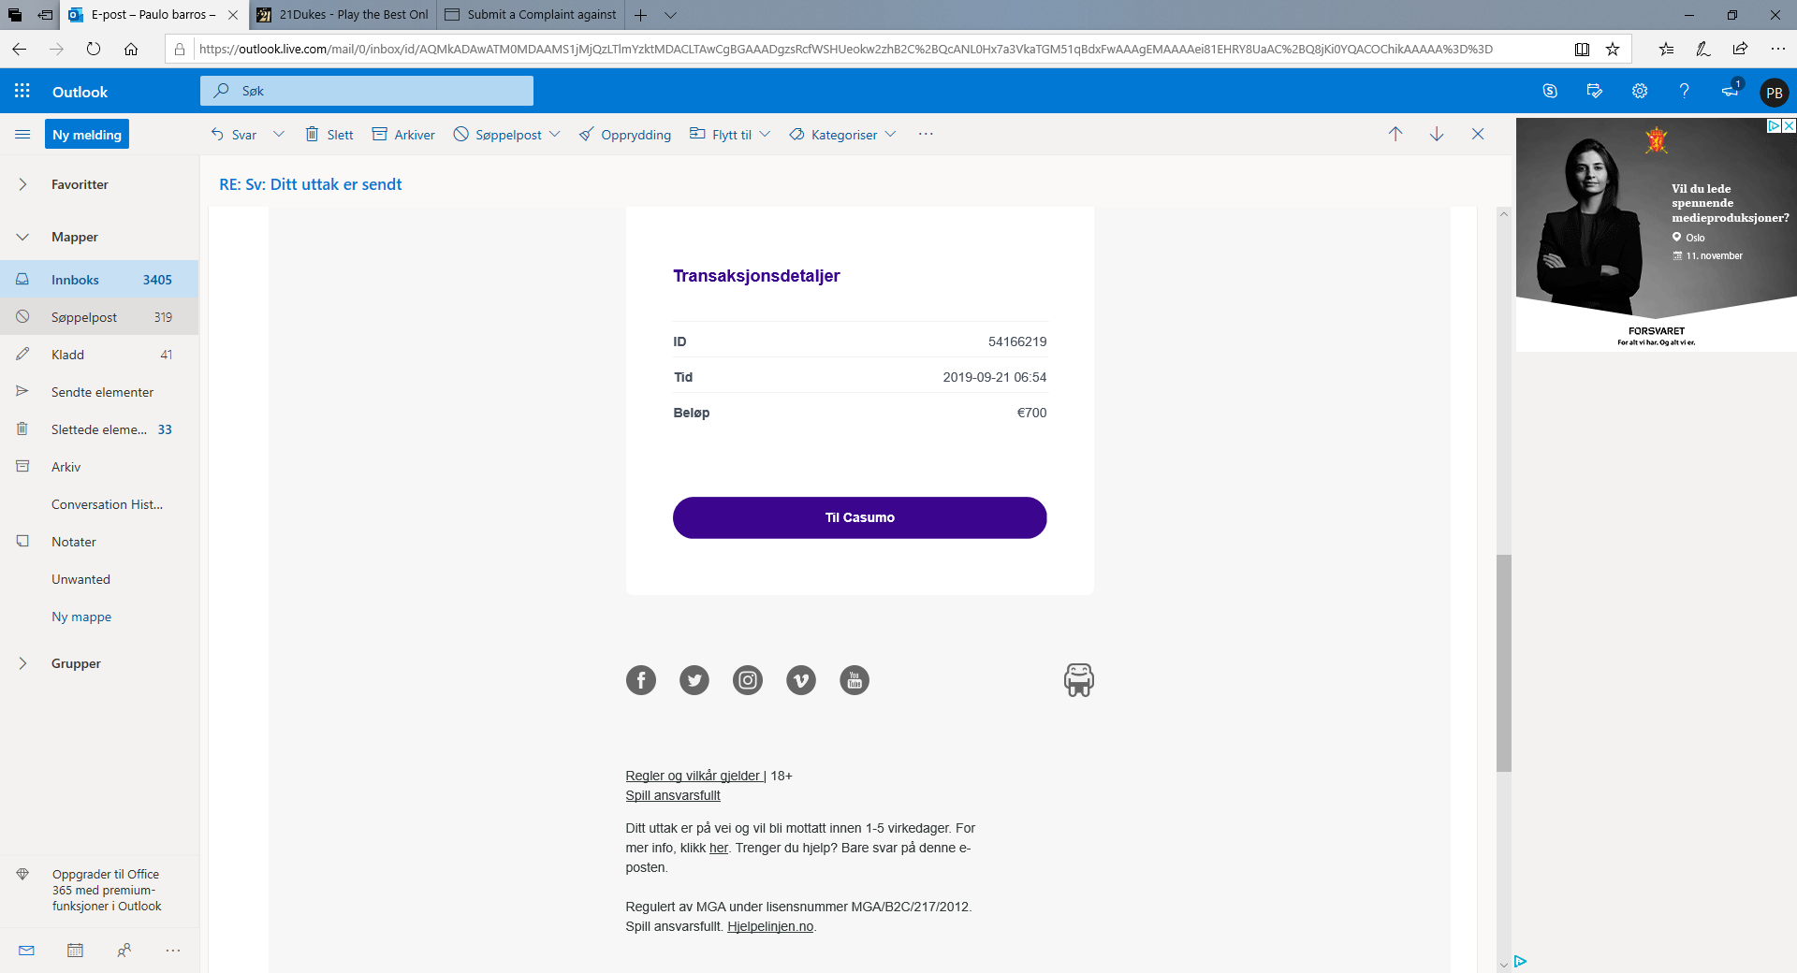Switch to People view at bottom

[124, 951]
